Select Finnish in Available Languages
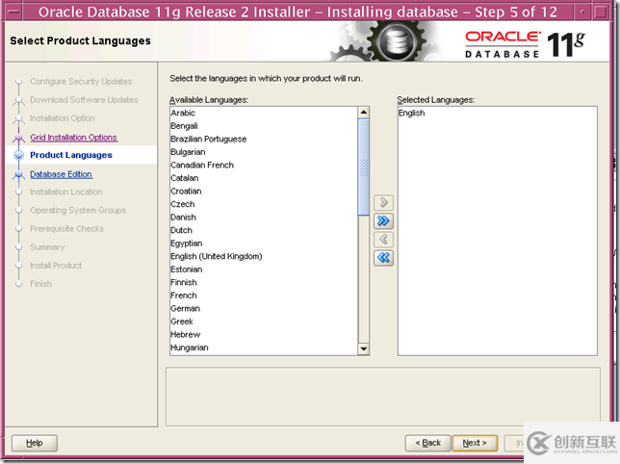This screenshot has width=620, height=464. coord(264,283)
